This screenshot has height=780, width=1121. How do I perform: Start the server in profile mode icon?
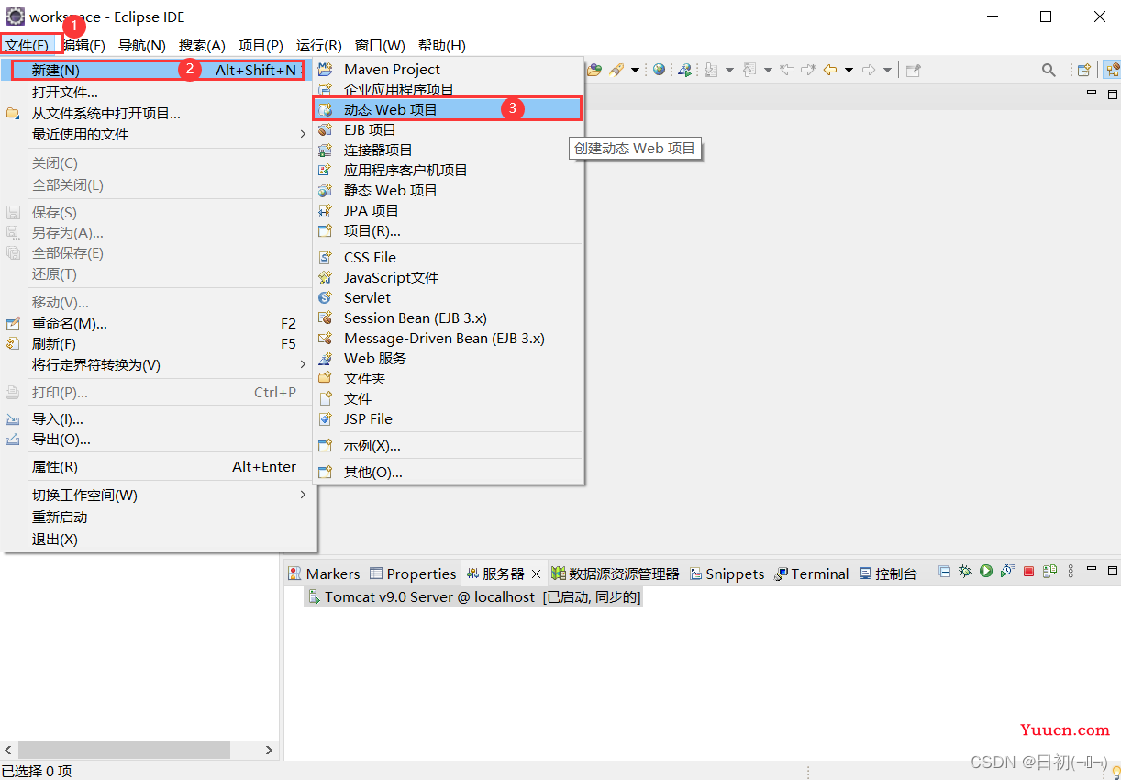point(1007,571)
